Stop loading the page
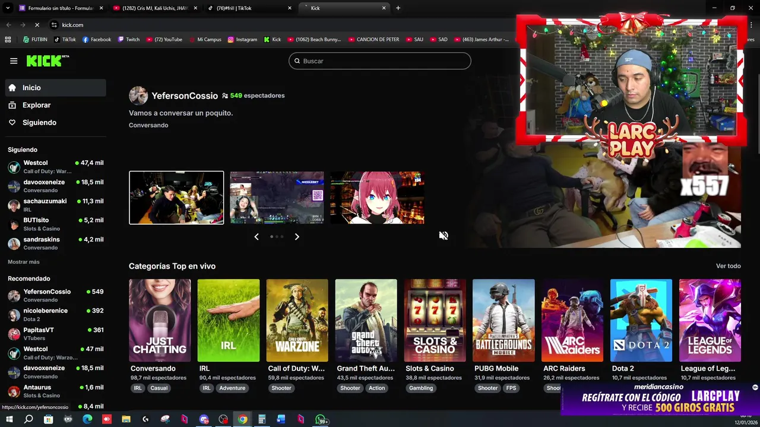The width and height of the screenshot is (760, 427). coord(37,25)
